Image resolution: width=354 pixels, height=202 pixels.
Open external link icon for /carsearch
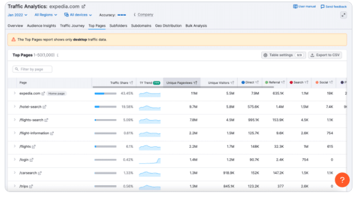click(40, 173)
